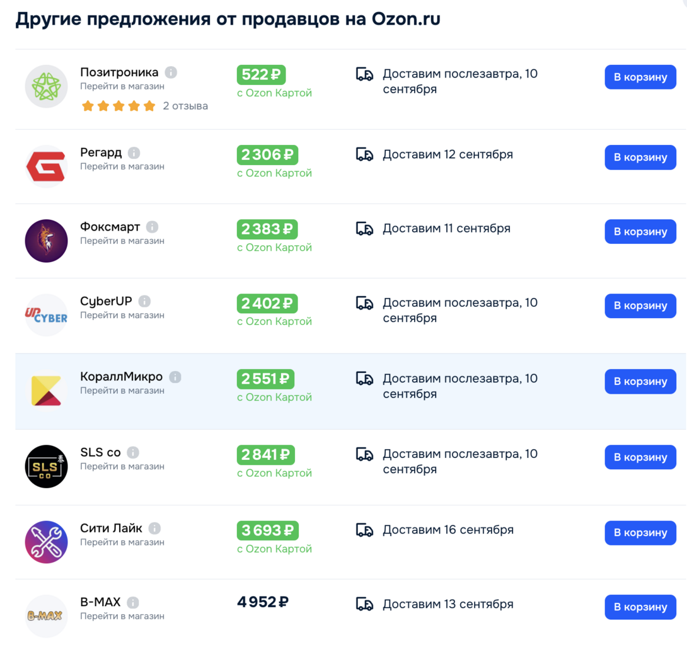The image size is (687, 647).
Task: Click the B-MAX seller logo
Action: [x=47, y=616]
